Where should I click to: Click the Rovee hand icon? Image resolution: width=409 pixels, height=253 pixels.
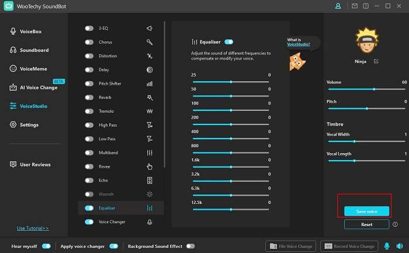click(x=150, y=167)
